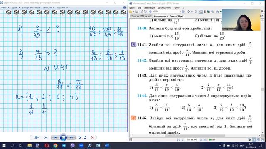The image size is (266, 149).
Task: Click the horizontal scrollbar in the PDF view
Action: tap(195, 135)
